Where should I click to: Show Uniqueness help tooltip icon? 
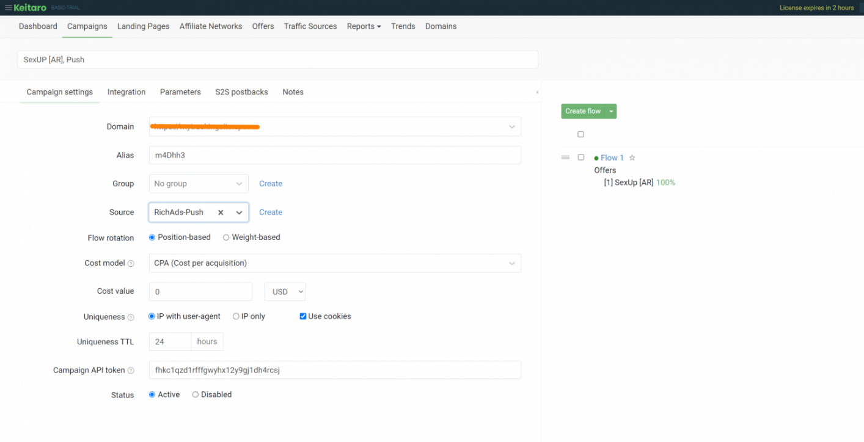click(x=131, y=317)
